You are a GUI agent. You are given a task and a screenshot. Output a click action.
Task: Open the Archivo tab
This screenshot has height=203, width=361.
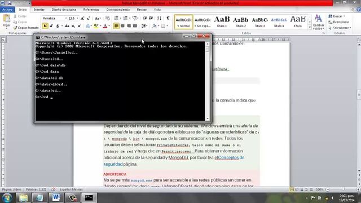point(7,10)
